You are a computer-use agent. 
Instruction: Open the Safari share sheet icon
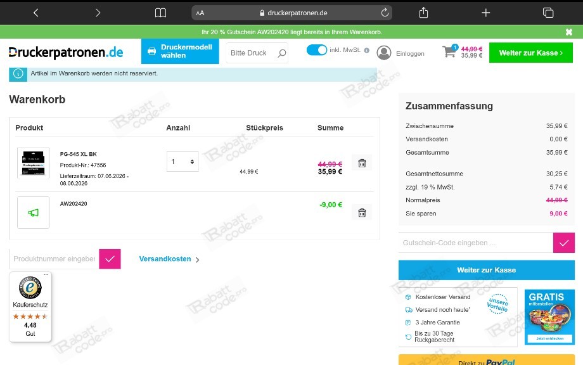pyautogui.click(x=423, y=13)
